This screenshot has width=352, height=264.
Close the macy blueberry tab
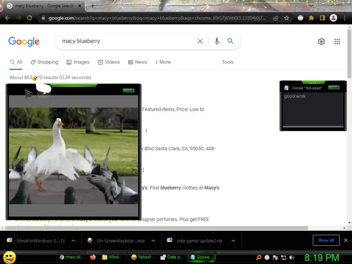click(x=80, y=6)
